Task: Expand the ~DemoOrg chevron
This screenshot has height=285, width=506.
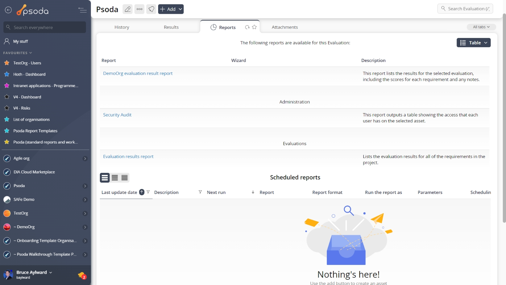Action: tap(85, 227)
